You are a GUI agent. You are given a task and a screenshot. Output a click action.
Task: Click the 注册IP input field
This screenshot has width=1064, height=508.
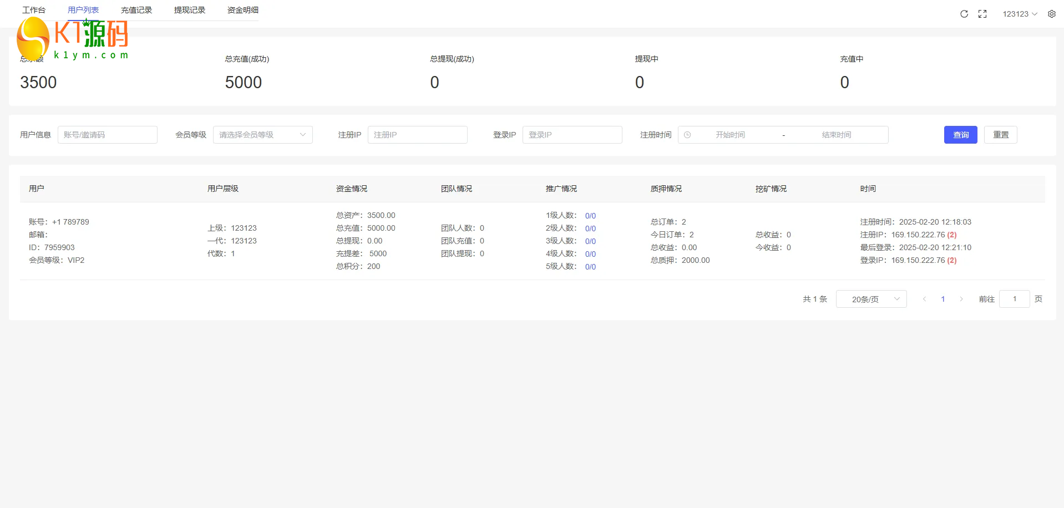[417, 135]
